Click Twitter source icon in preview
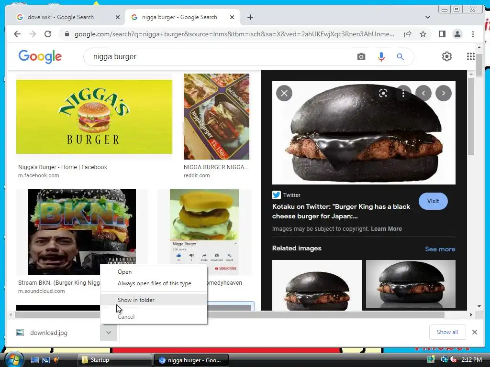The width and height of the screenshot is (490, 367). [x=276, y=195]
